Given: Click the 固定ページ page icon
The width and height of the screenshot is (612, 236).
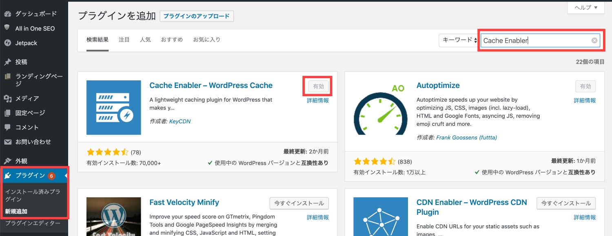Looking at the screenshot, I should tap(7, 113).
